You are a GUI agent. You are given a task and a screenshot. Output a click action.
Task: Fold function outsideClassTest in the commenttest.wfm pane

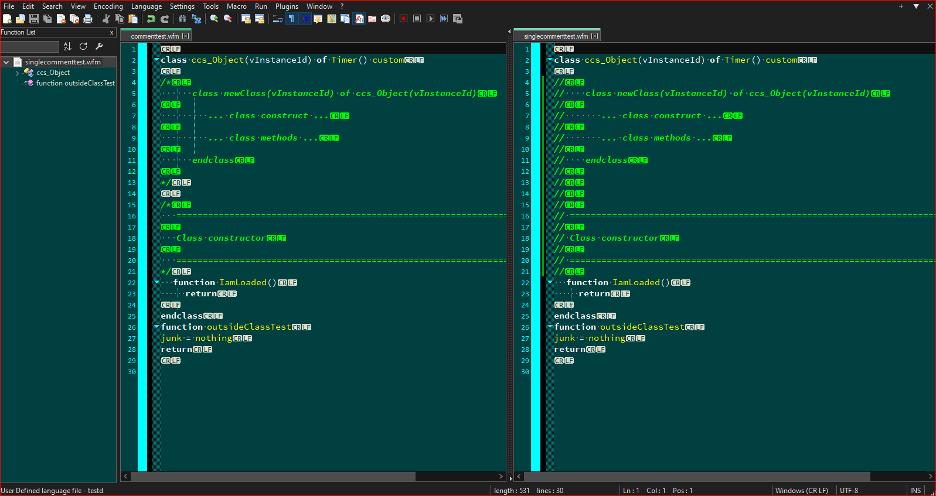pos(156,327)
